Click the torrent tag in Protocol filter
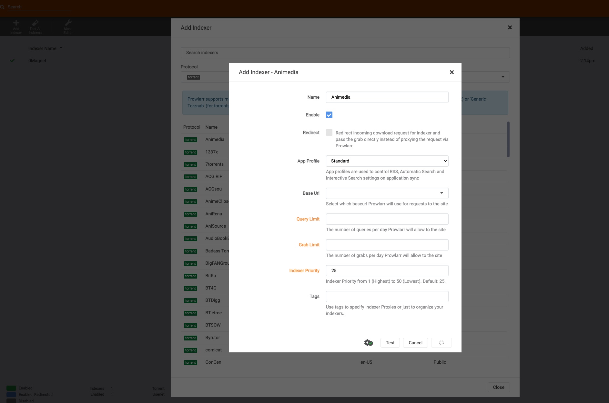Screen dimensions: 609x403 coord(194,77)
